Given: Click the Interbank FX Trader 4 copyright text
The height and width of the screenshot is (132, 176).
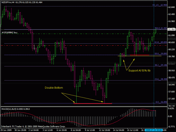Looking at the screenshot, I should point(33,126).
